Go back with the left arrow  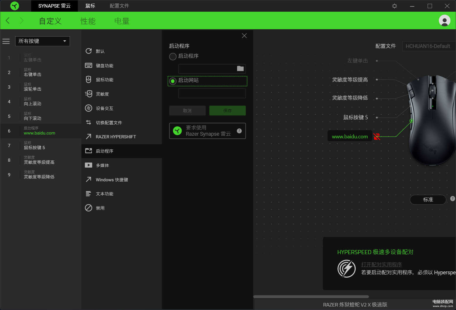[x=8, y=20]
